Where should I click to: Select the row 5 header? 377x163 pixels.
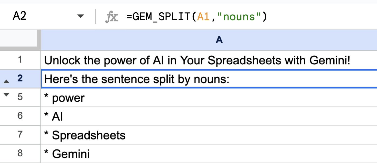20,97
